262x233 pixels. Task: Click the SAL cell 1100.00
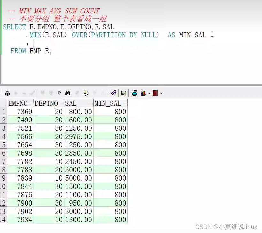[79, 195]
